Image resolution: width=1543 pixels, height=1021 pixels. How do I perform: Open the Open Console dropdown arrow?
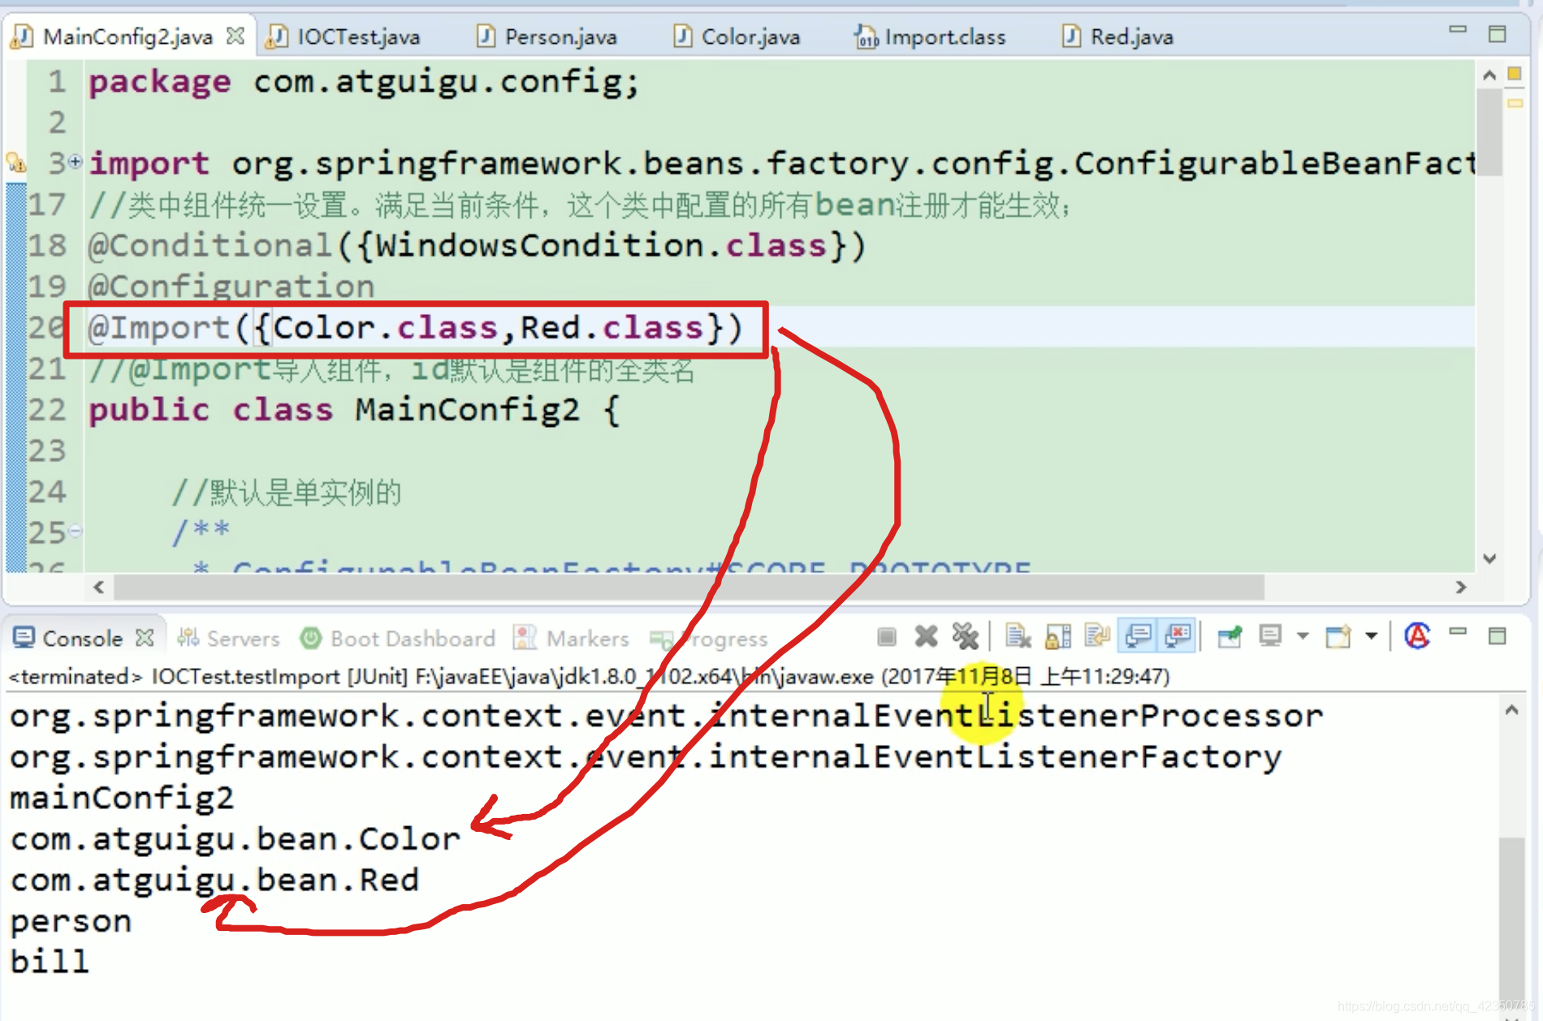(1372, 637)
